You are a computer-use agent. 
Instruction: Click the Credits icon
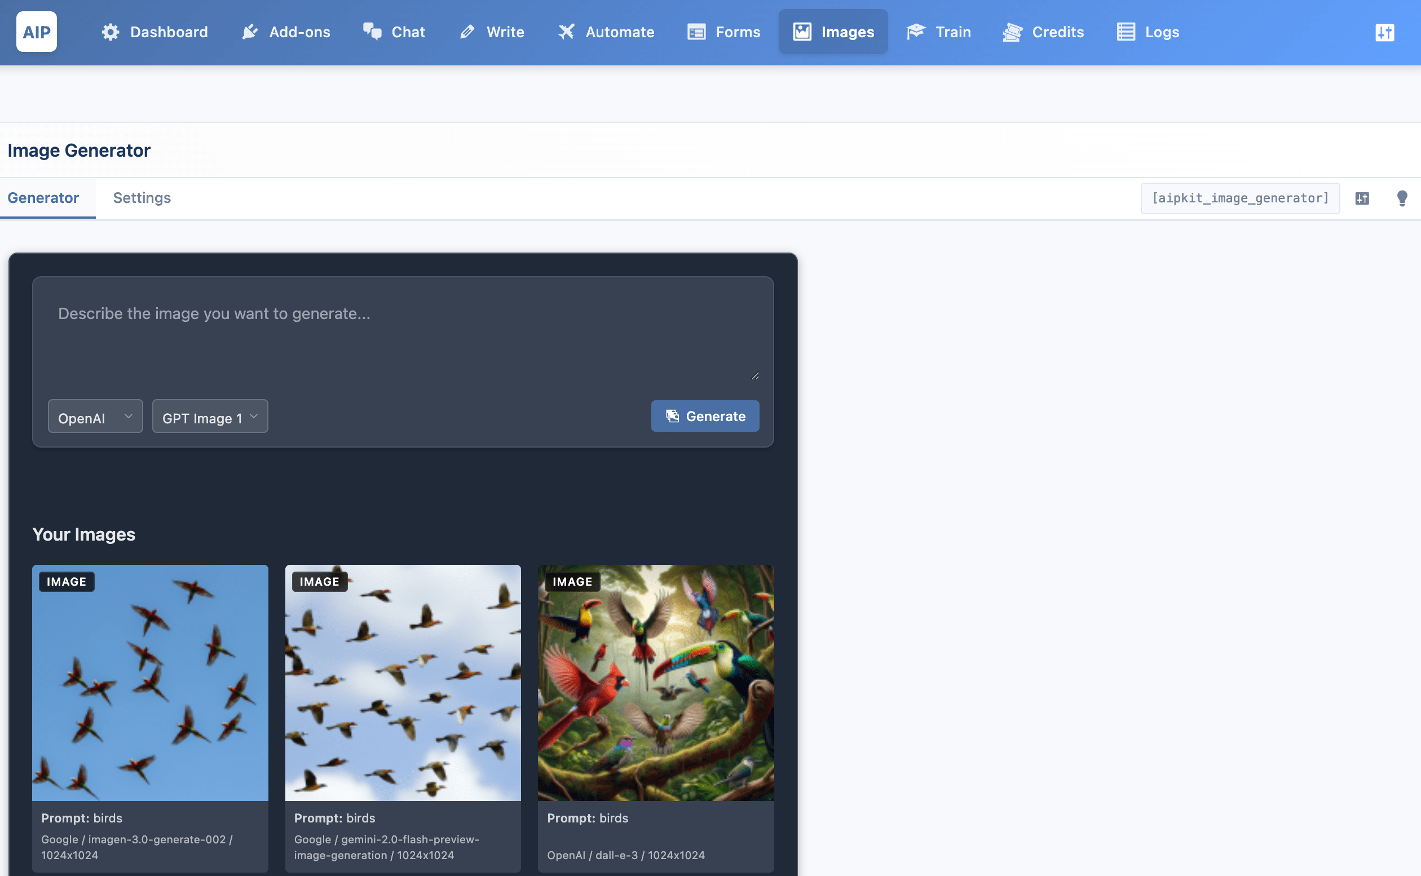[x=1012, y=32]
